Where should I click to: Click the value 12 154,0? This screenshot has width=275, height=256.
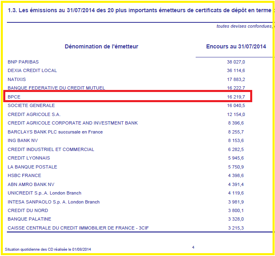tap(236, 114)
